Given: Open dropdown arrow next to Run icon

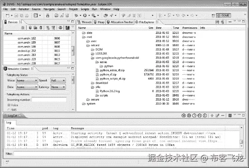Looking at the screenshot, I should tap(89, 15).
